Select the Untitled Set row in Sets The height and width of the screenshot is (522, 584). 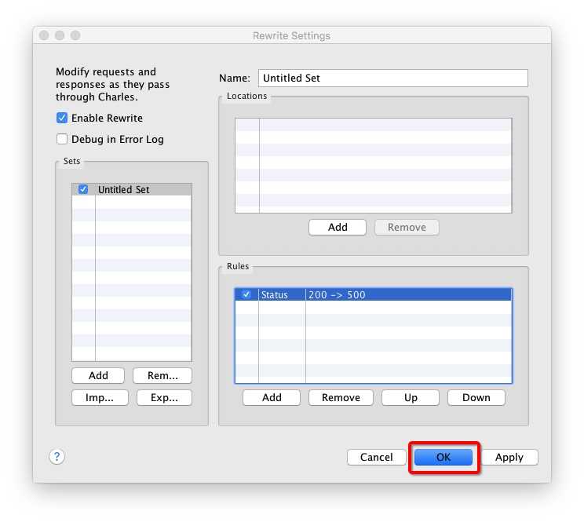(132, 189)
